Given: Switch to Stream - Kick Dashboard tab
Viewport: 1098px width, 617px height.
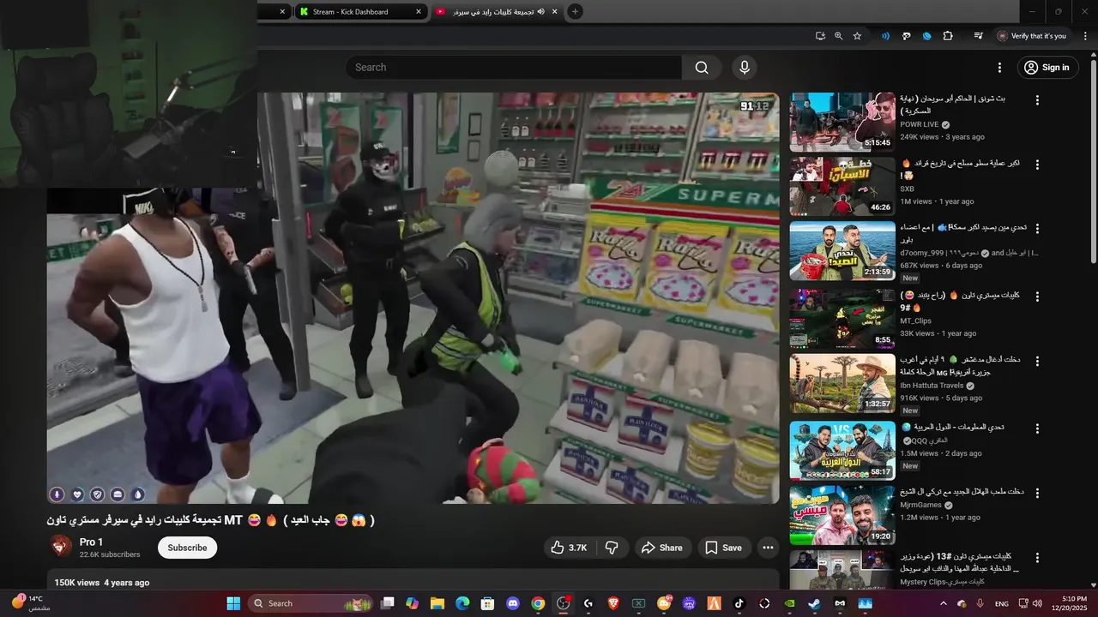Looking at the screenshot, I should (359, 11).
